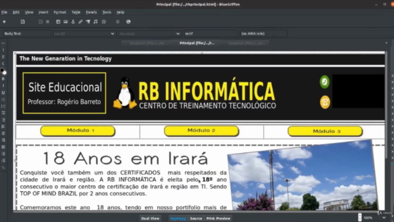Click the C code format icon
The image size is (394, 222).
point(3,64)
